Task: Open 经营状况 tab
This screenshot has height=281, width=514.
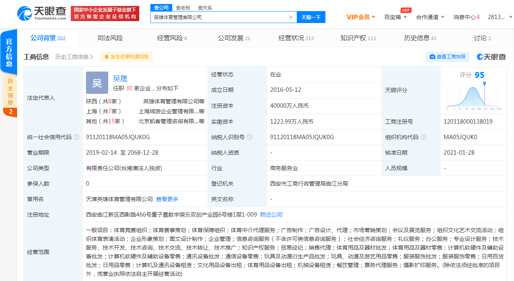Action: pos(296,38)
